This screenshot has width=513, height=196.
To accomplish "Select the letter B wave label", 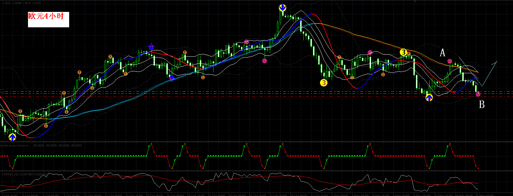I will pyautogui.click(x=482, y=104).
